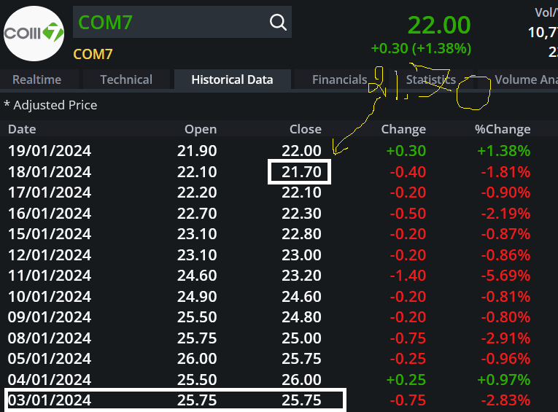This screenshot has height=412, width=558.
Task: Click the Adjusted Price note
Action: tap(50, 105)
